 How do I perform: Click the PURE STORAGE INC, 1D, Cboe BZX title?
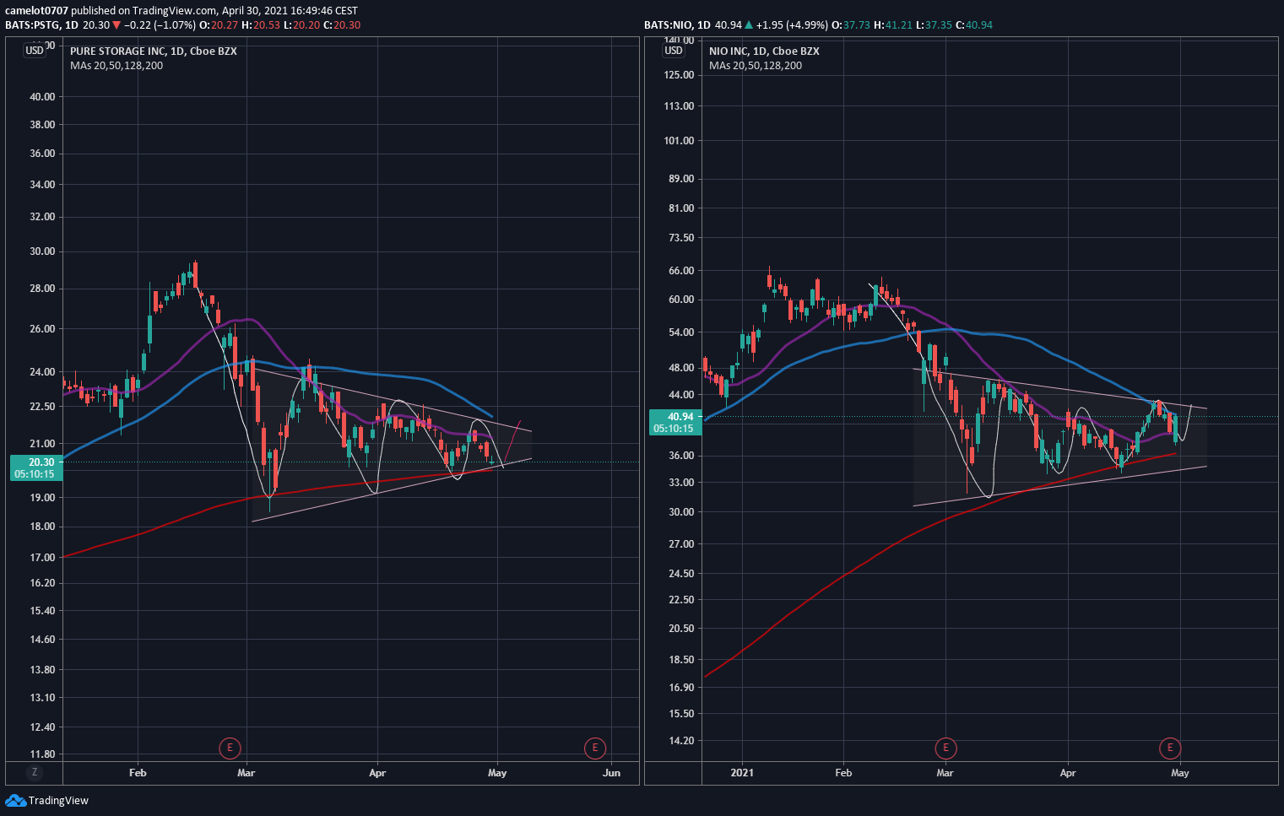pyautogui.click(x=153, y=51)
